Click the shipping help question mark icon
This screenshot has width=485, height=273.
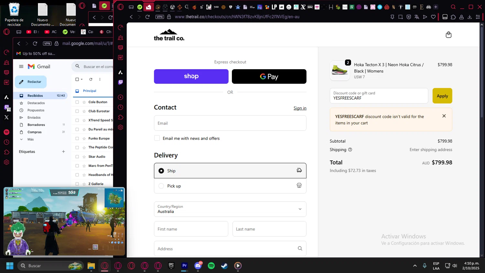coord(350,150)
